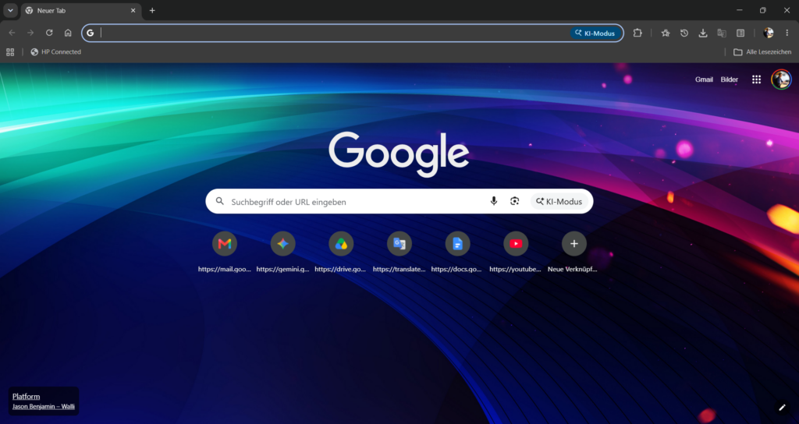The height and width of the screenshot is (424, 799).
Task: Open a new tab with plus button
Action: click(x=152, y=10)
